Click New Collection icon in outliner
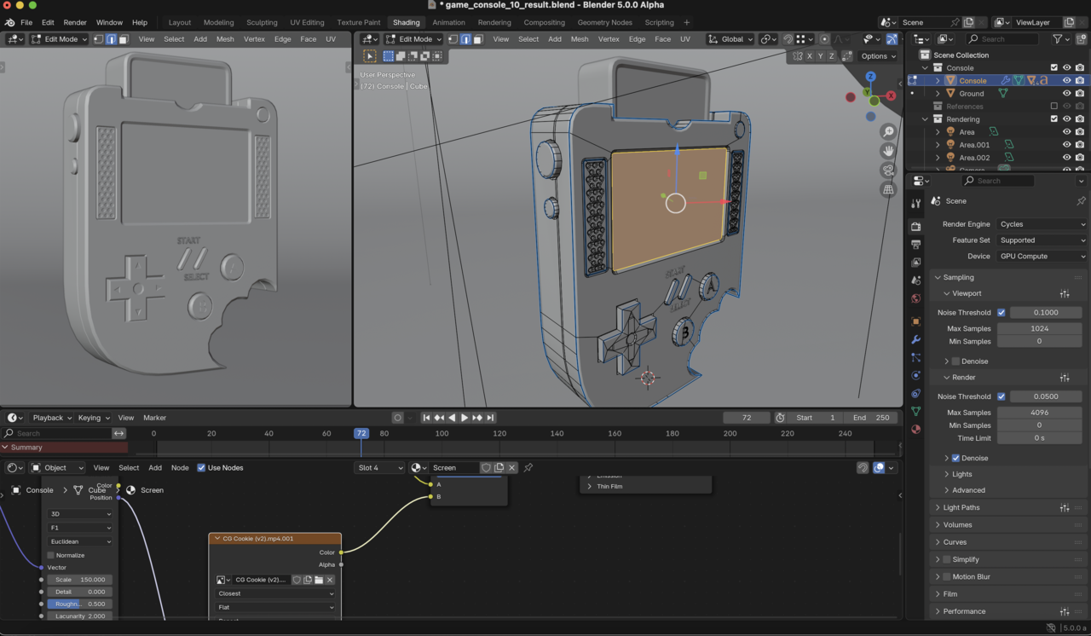Viewport: 1091px width, 636px height. (x=1082, y=39)
